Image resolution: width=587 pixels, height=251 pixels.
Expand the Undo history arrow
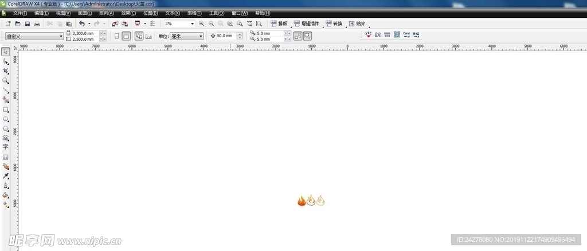89,23
